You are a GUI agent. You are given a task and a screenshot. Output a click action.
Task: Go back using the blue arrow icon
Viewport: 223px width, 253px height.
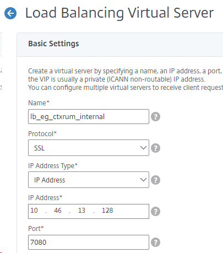tap(10, 13)
